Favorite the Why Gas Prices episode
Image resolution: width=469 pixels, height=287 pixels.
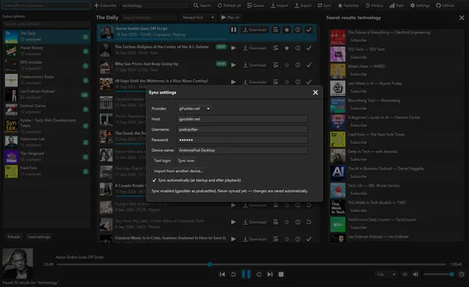click(x=287, y=65)
